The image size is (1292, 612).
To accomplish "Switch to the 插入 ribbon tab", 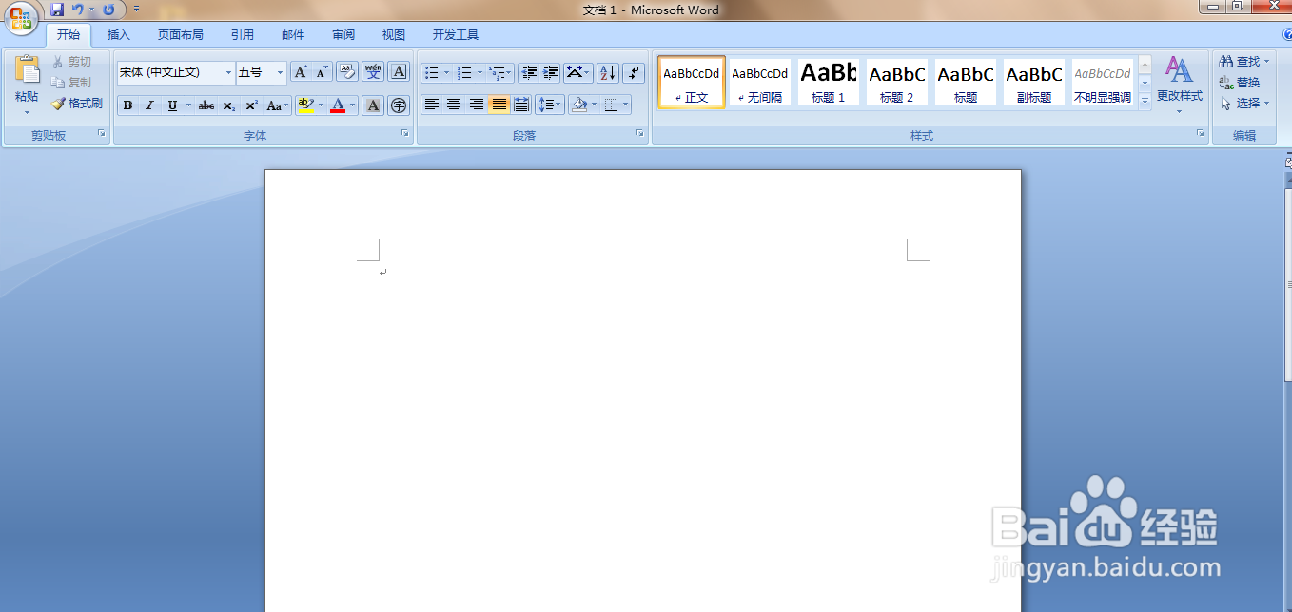I will pos(118,34).
